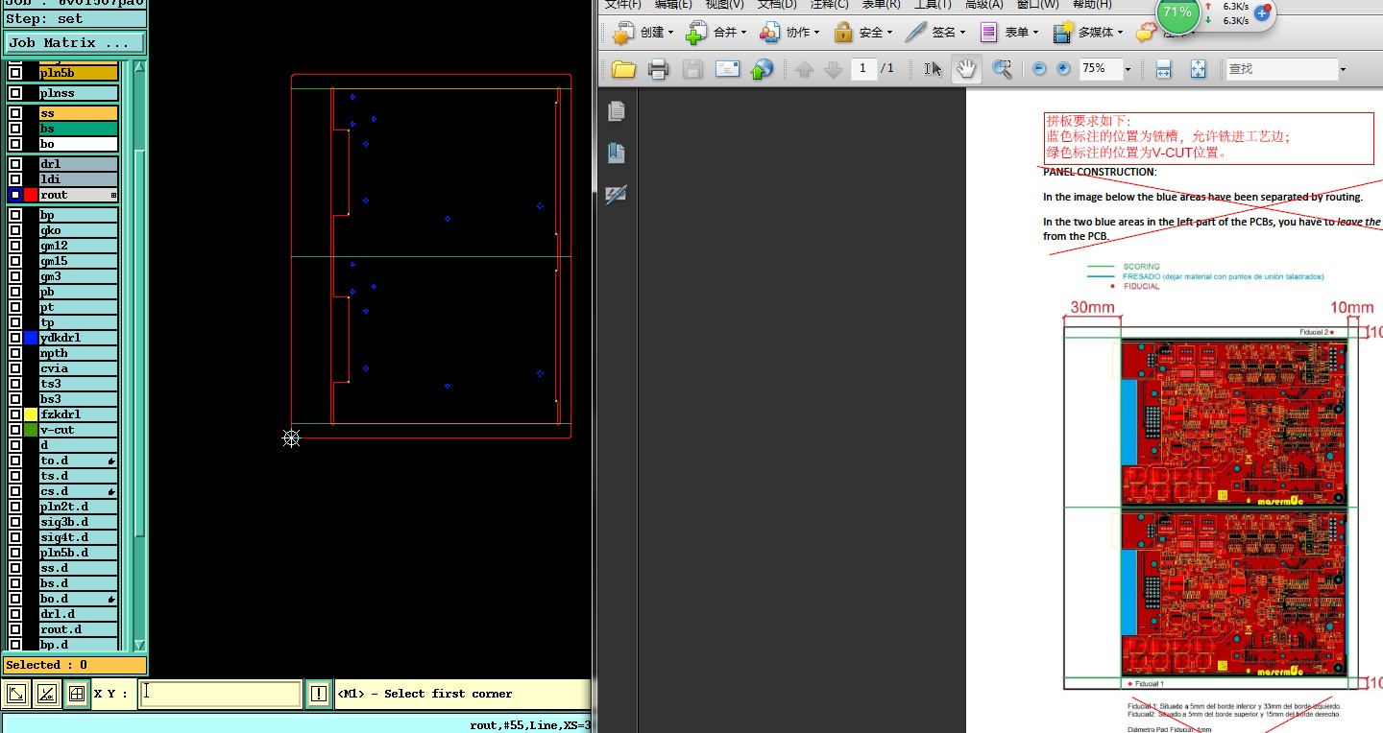The height and width of the screenshot is (733, 1383).
Task: Toggle checkbox for layer fzkdrl
Action: (x=15, y=414)
